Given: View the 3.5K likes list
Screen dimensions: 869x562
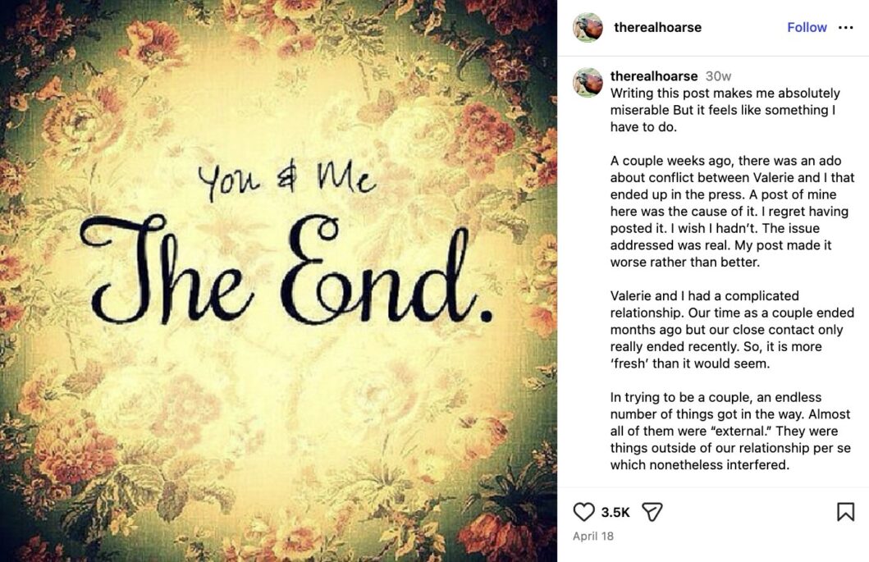Looking at the screenshot, I should tap(615, 512).
